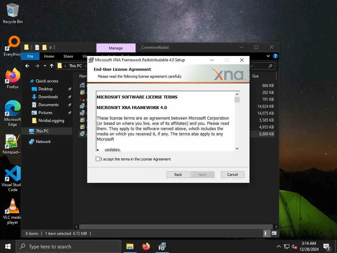This screenshot has width=337, height=253.
Task: Open the notification center icon
Action: pos(327,246)
